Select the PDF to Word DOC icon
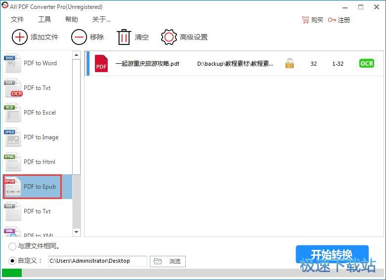 pyautogui.click(x=12, y=63)
